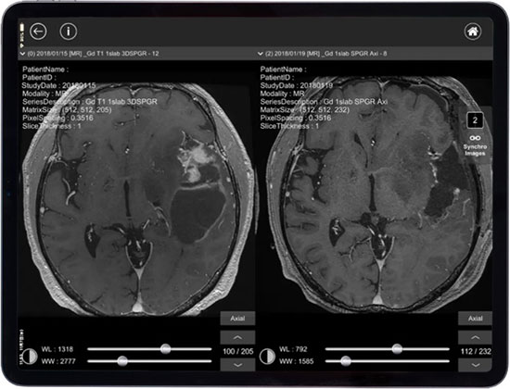Click WL 1318 slider handle
The width and height of the screenshot is (510, 389).
tap(166, 349)
